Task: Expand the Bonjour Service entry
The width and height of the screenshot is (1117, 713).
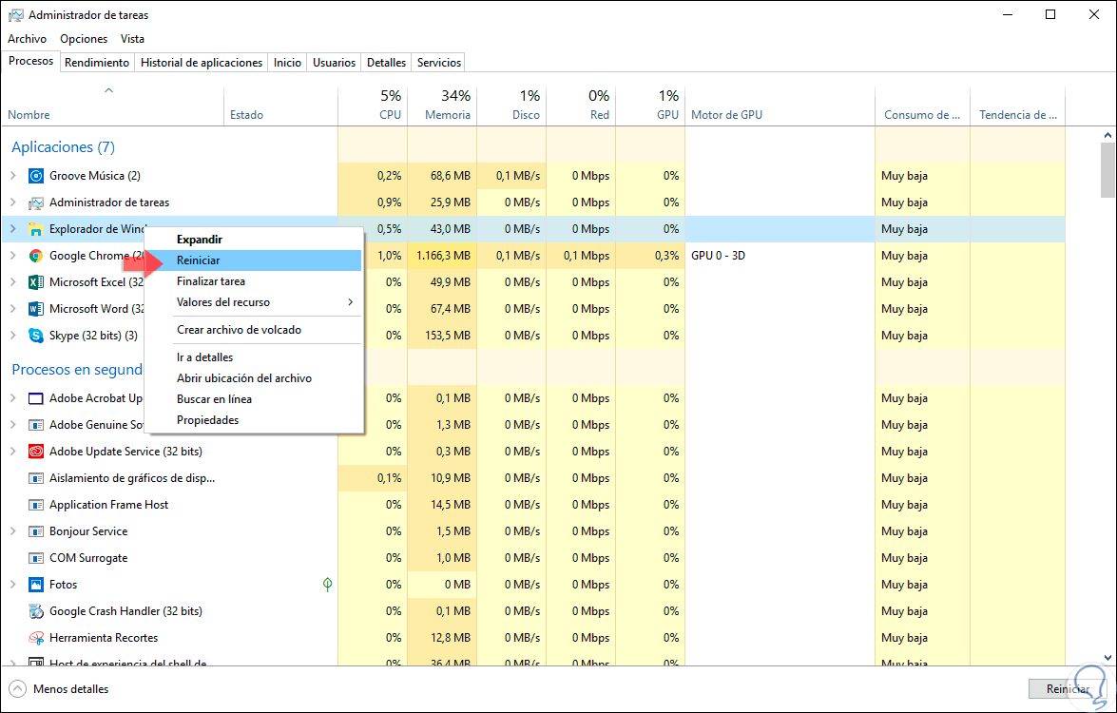Action: 13,531
